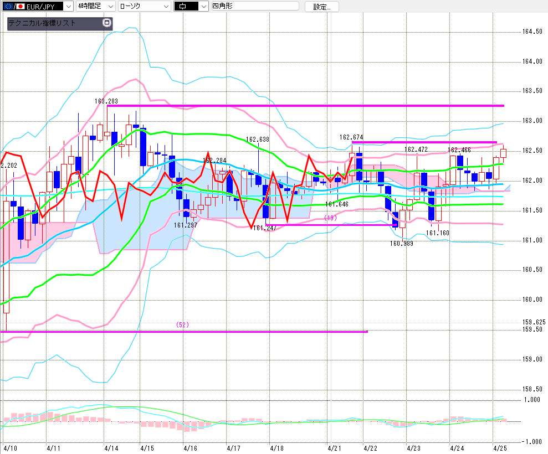Click the 160.989 low price label

click(402, 244)
